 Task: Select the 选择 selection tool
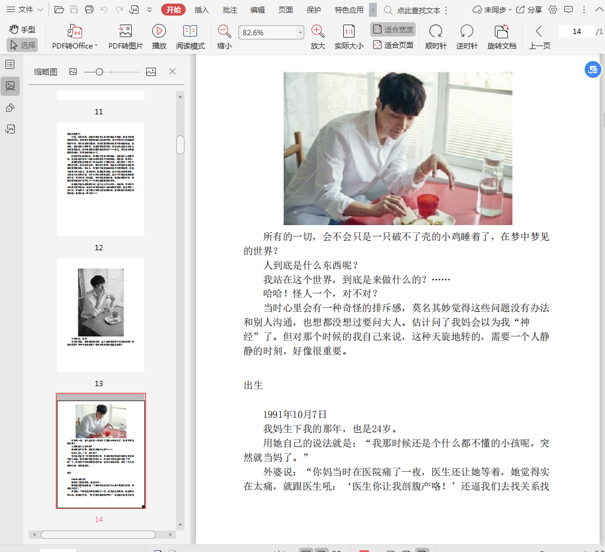(x=22, y=45)
